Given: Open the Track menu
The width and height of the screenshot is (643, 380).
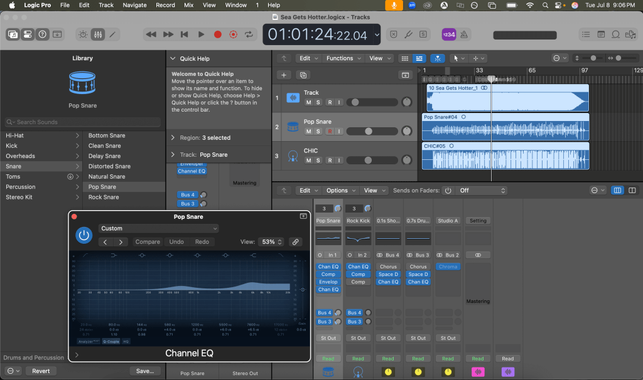Looking at the screenshot, I should coord(105,5).
